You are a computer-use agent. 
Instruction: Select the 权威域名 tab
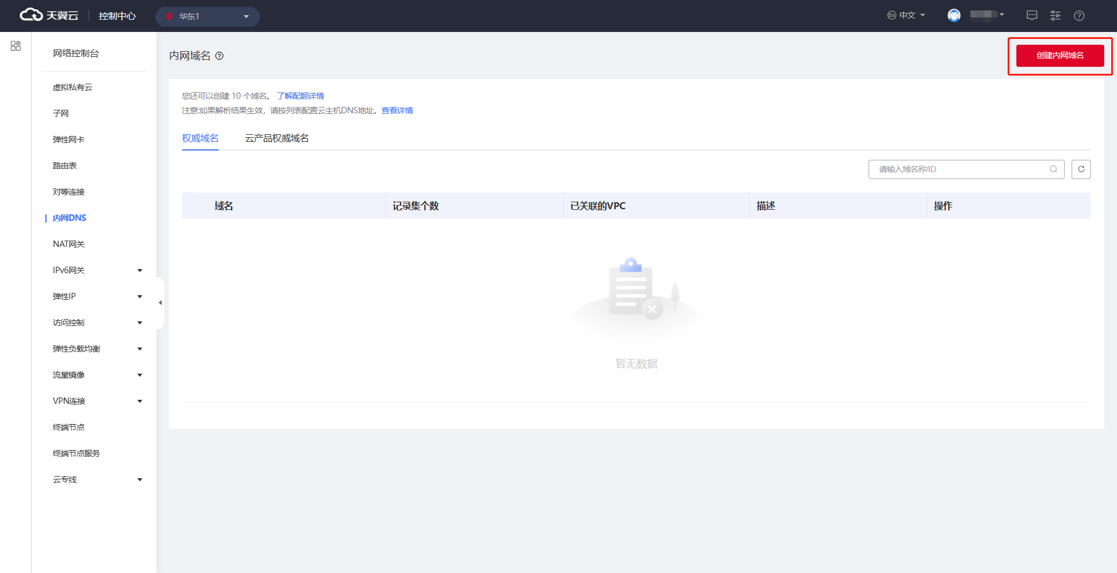coord(200,138)
